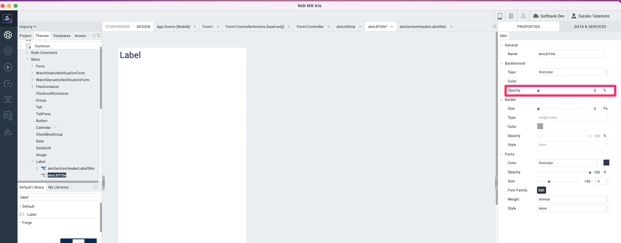Close the sknLblStrip tab
The image size is (621, 243).
click(x=360, y=27)
